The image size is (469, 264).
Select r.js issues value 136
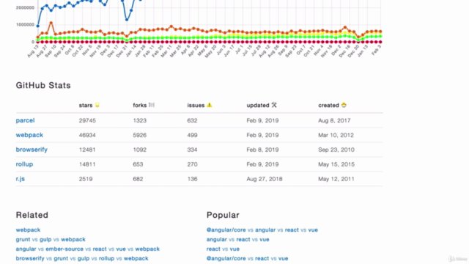192,179
